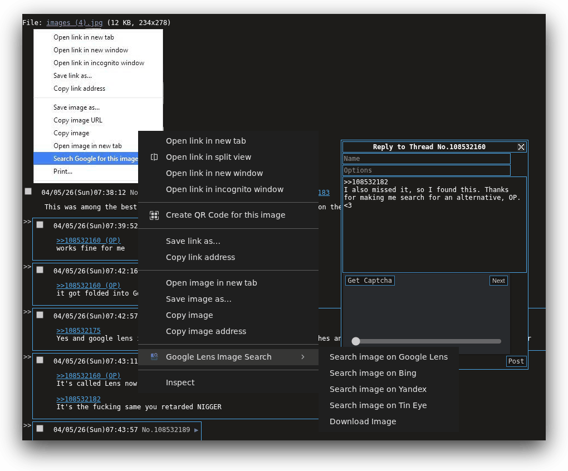The image size is (568, 471).
Task: Click the Next button in the reply form
Action: [498, 281]
